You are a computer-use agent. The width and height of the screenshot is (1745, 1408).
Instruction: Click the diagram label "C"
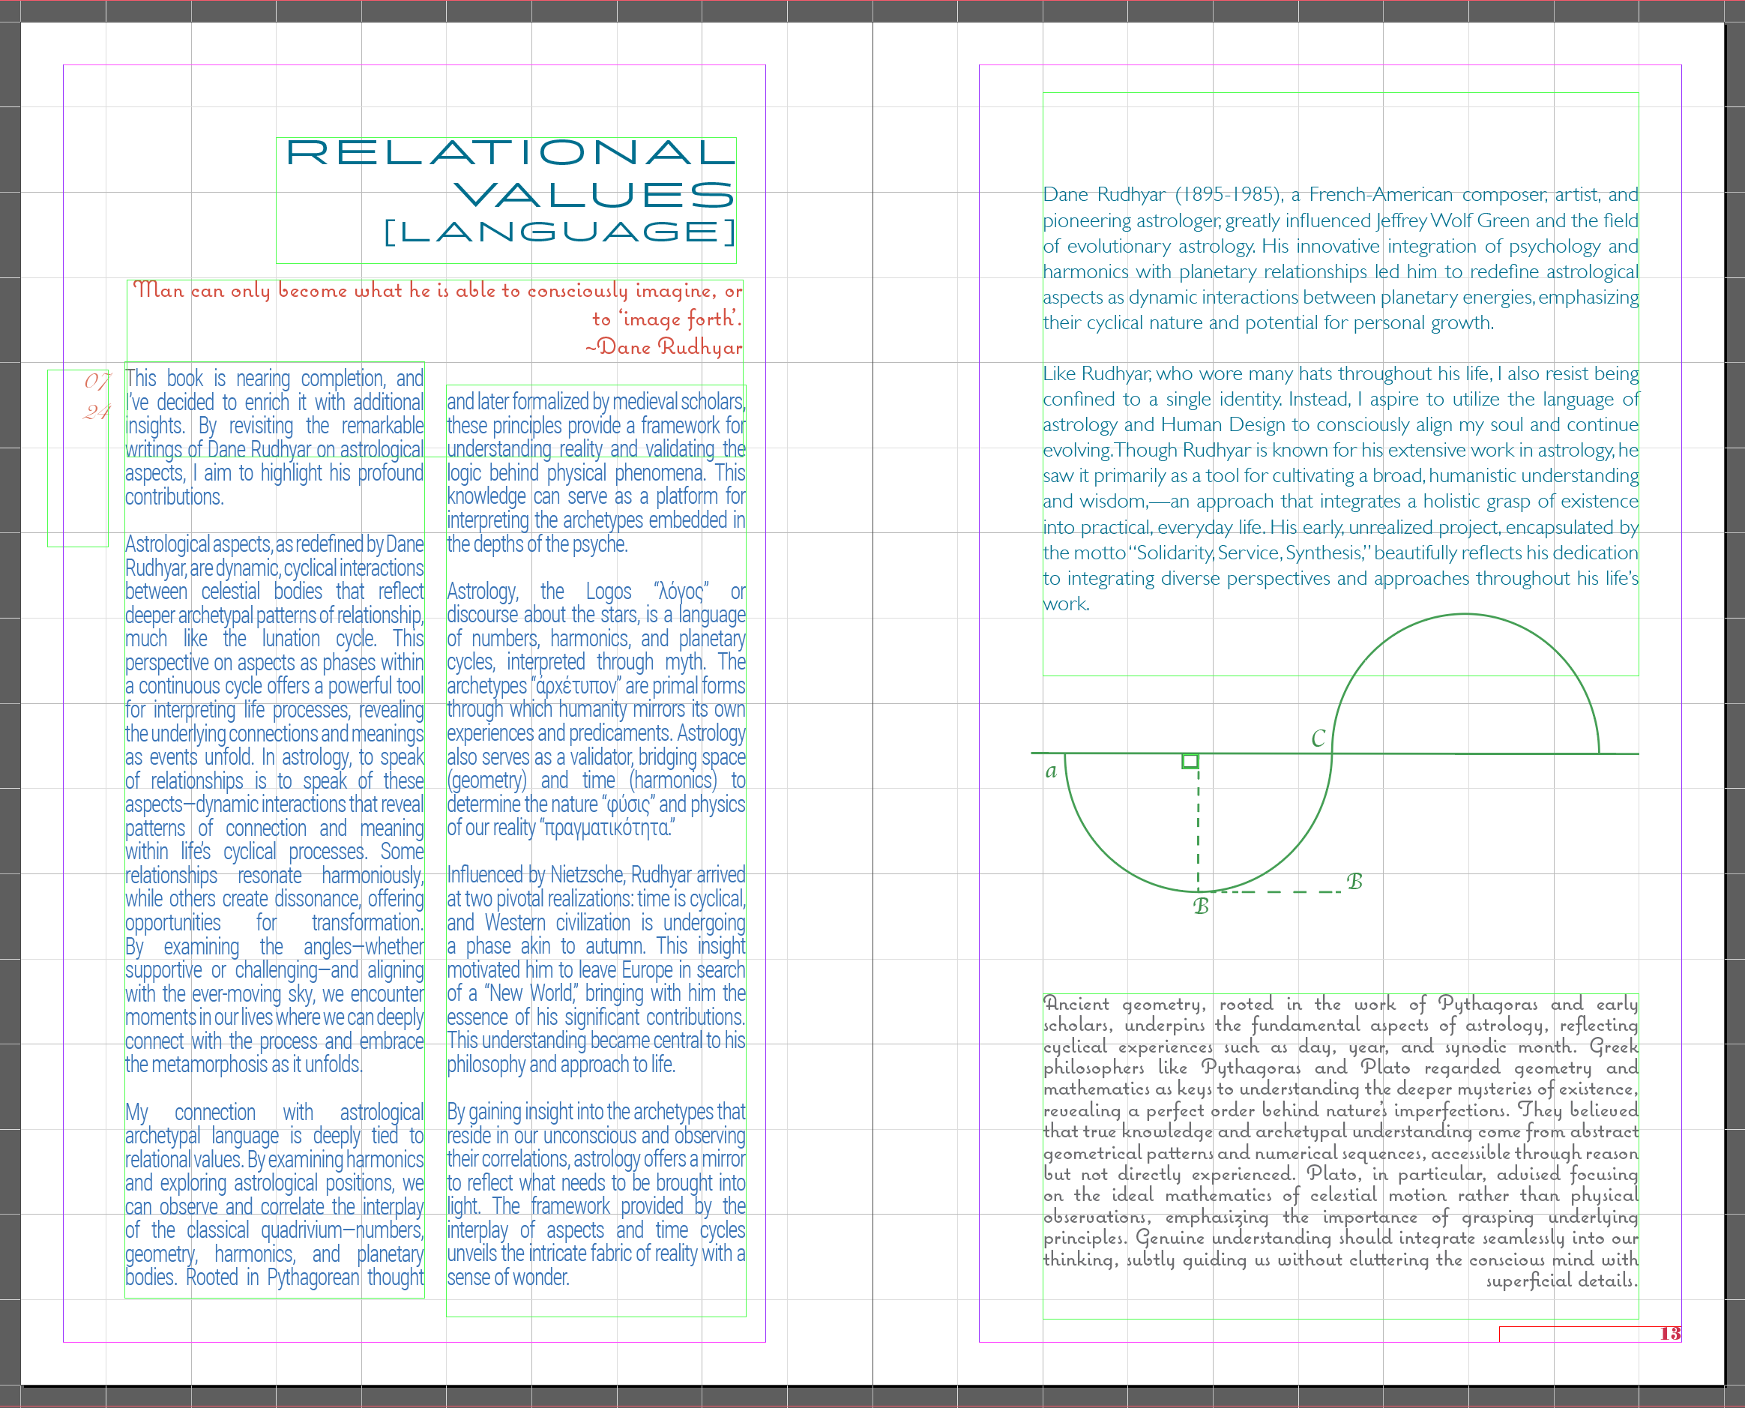coord(1318,739)
